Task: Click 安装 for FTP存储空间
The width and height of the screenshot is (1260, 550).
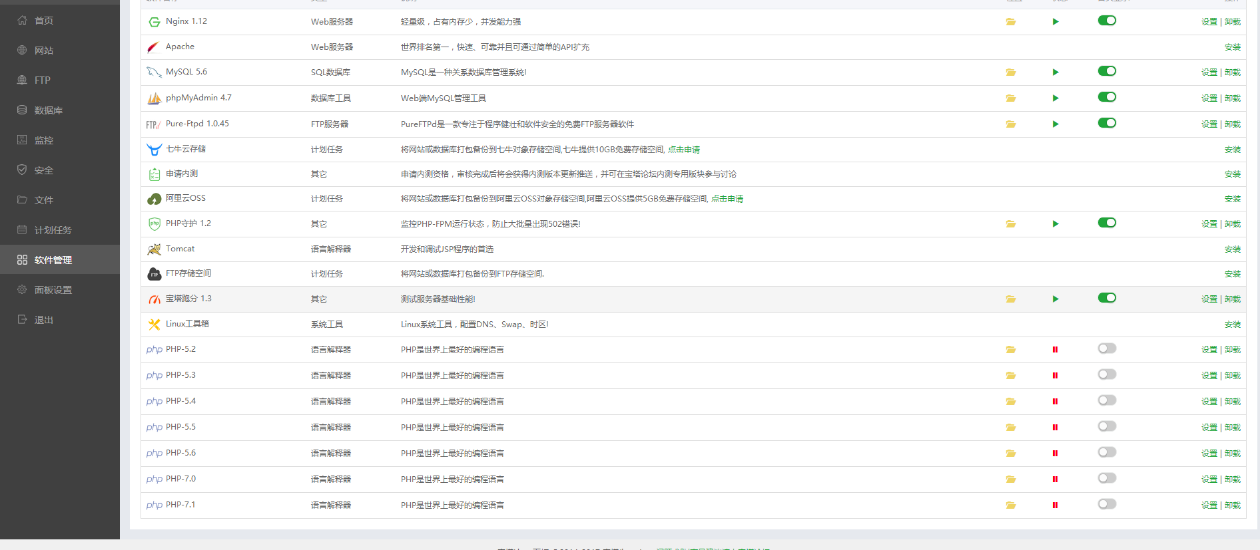Action: (x=1233, y=275)
